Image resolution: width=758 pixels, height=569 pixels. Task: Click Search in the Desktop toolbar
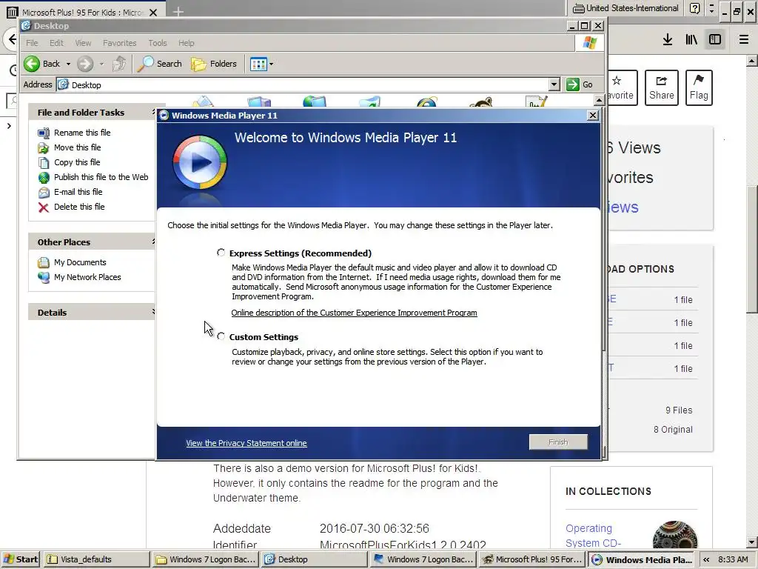tap(160, 64)
